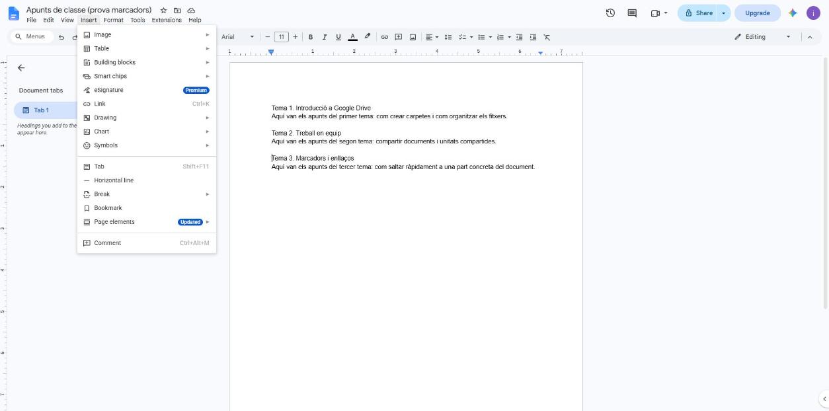Click the Upgrade button
The height and width of the screenshot is (411, 829).
click(757, 13)
